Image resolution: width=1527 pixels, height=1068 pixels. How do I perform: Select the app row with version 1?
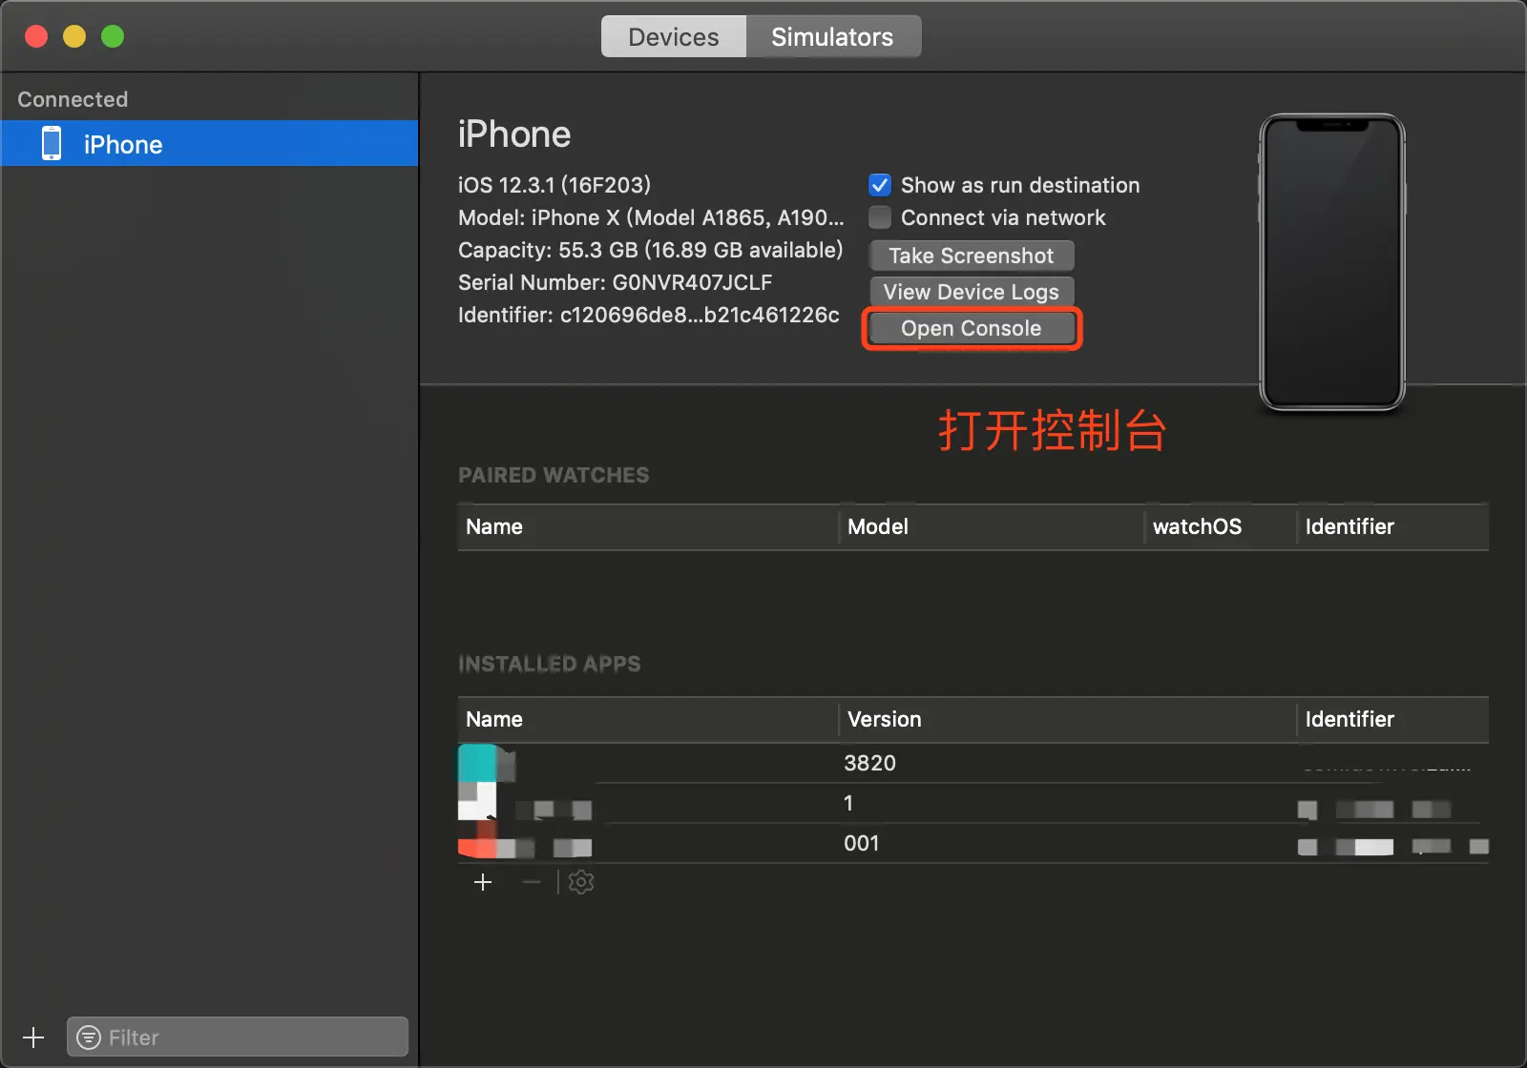tap(973, 803)
